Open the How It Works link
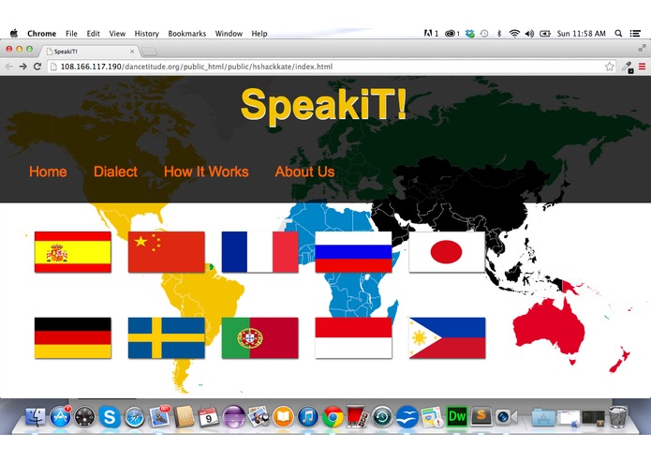This screenshot has height=463, width=651. tap(206, 172)
